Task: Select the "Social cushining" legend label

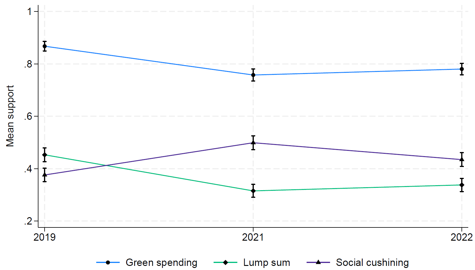Action: point(372,262)
